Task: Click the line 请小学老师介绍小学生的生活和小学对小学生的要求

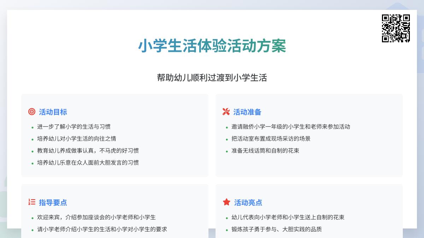Action: pos(102,229)
